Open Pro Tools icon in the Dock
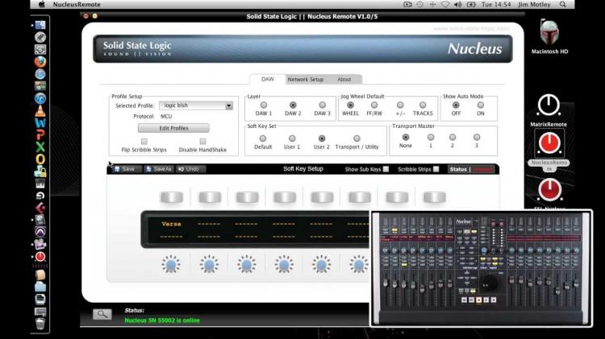 click(40, 232)
